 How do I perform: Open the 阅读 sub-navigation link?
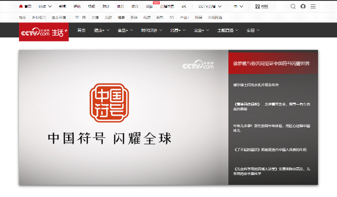pyautogui.click(x=147, y=18)
